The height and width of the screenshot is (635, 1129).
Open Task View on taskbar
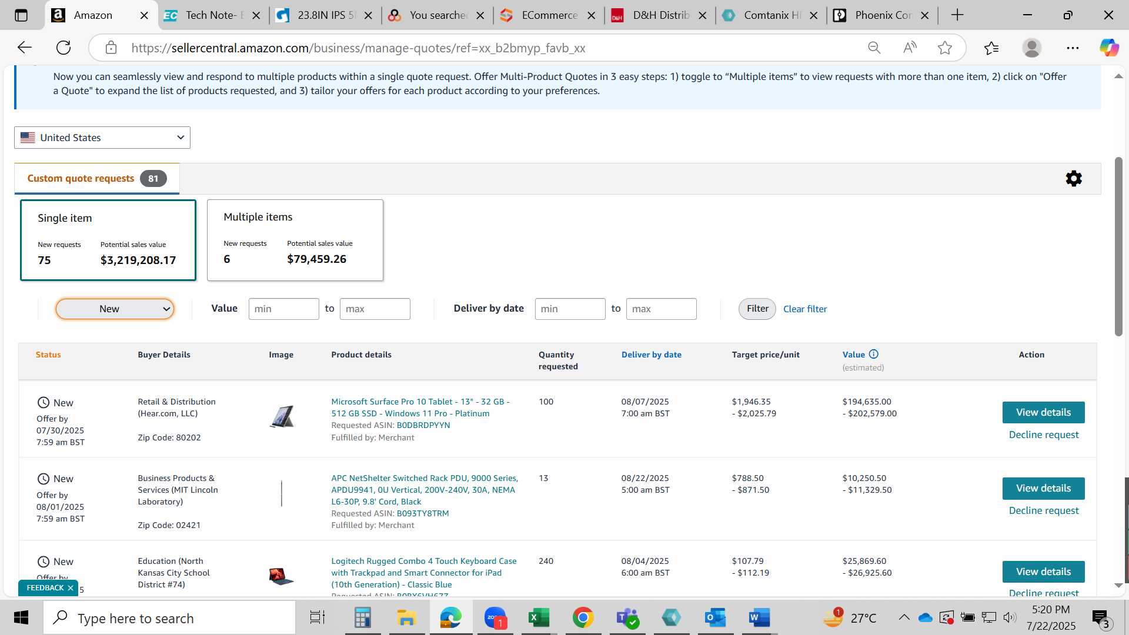coord(318,618)
